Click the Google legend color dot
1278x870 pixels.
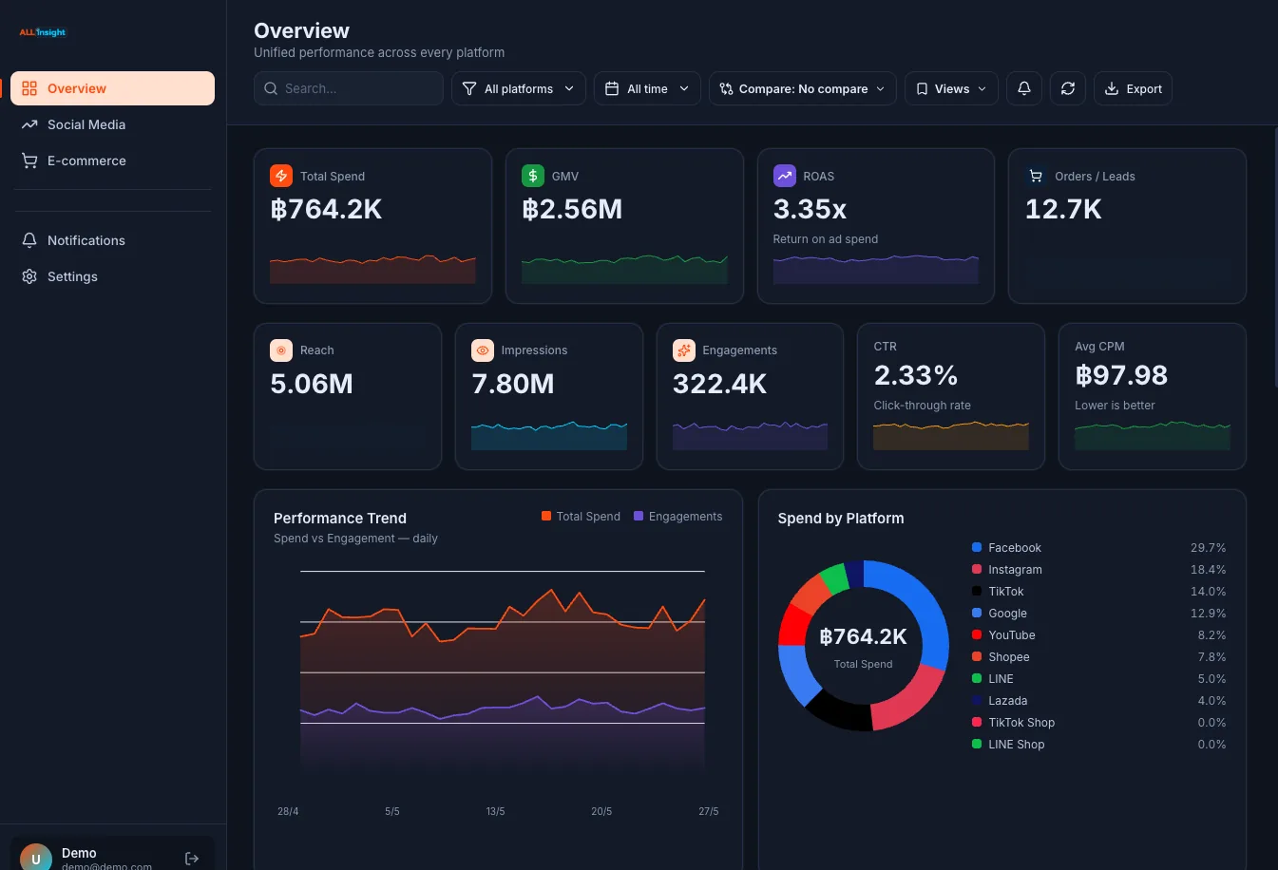coord(977,614)
